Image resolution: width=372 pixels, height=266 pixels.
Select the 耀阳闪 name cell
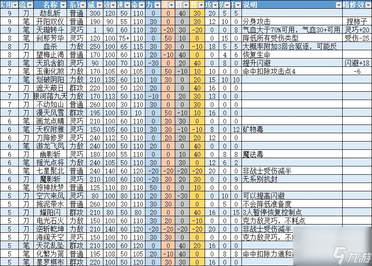50,212
